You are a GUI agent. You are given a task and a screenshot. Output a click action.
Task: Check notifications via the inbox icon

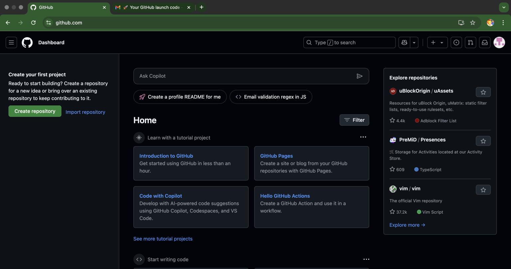coord(485,42)
